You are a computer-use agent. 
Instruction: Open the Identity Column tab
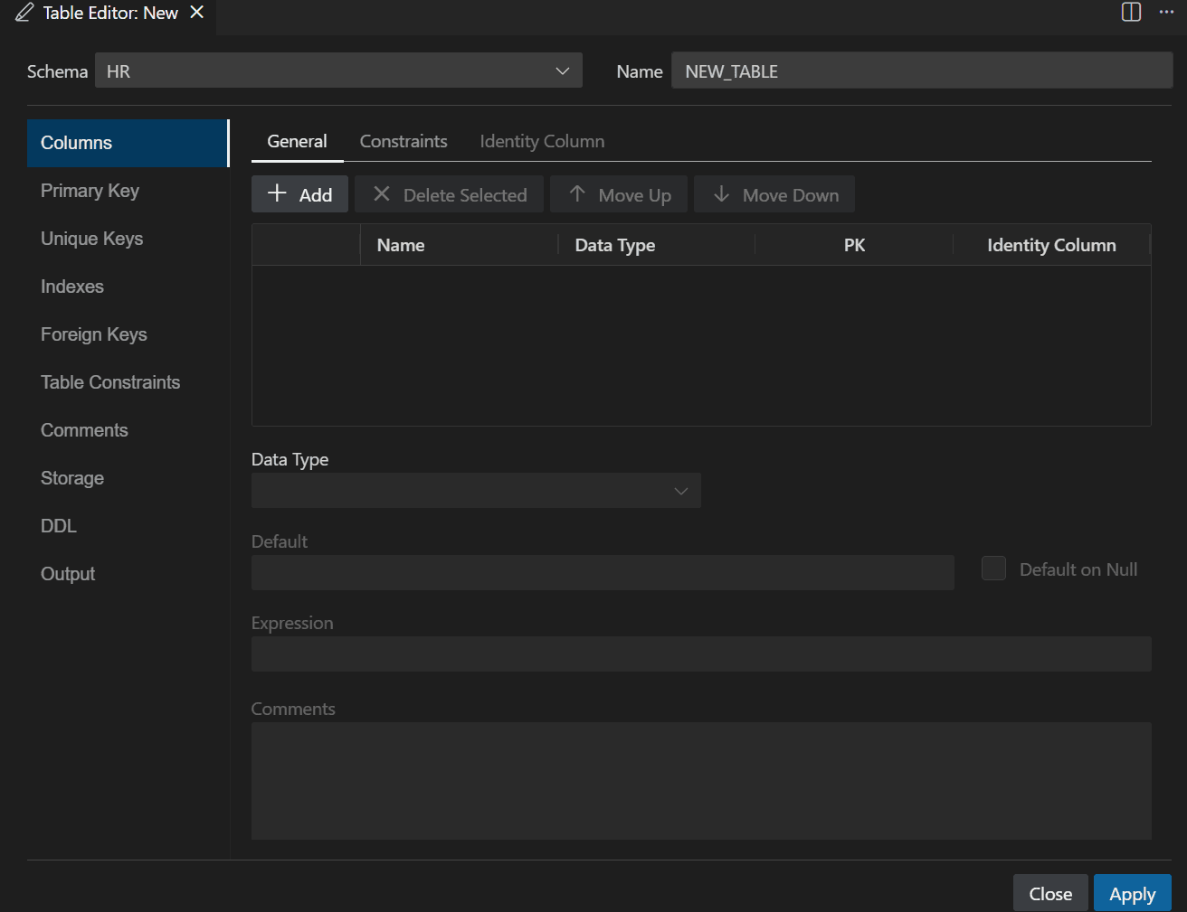click(x=542, y=141)
